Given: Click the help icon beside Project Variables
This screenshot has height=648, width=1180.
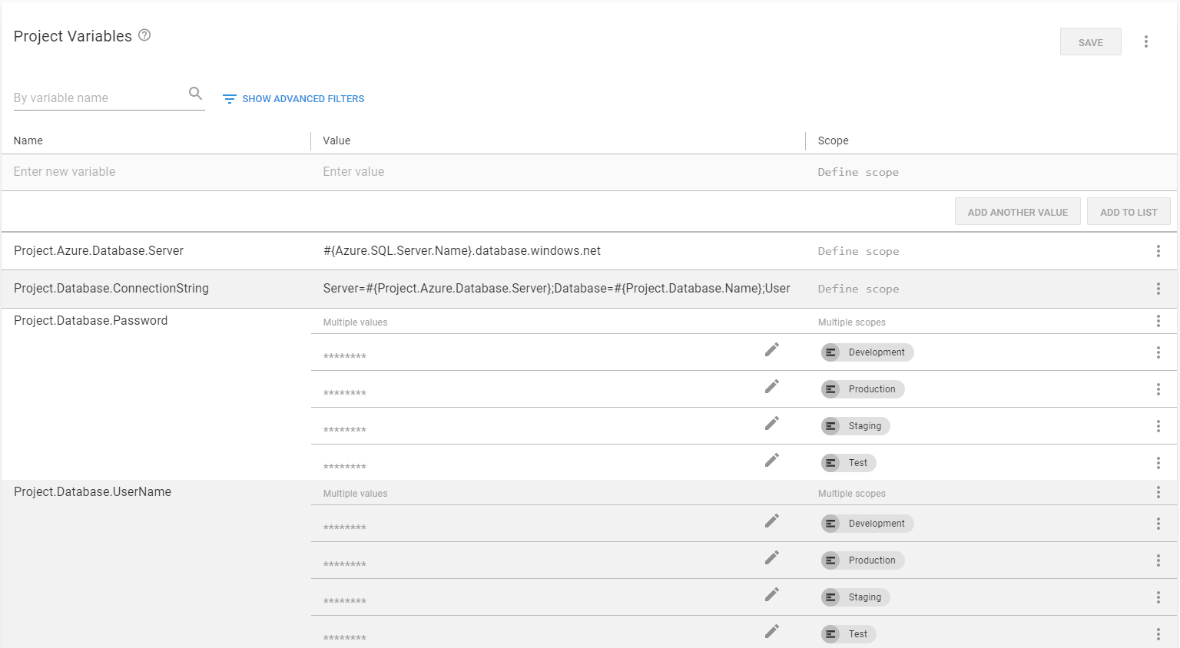Looking at the screenshot, I should [144, 35].
